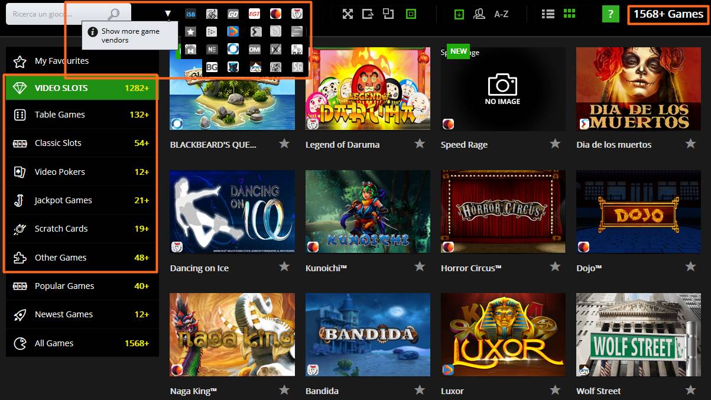Select the star vendor icon in grid
The image size is (711, 400).
[x=190, y=31]
